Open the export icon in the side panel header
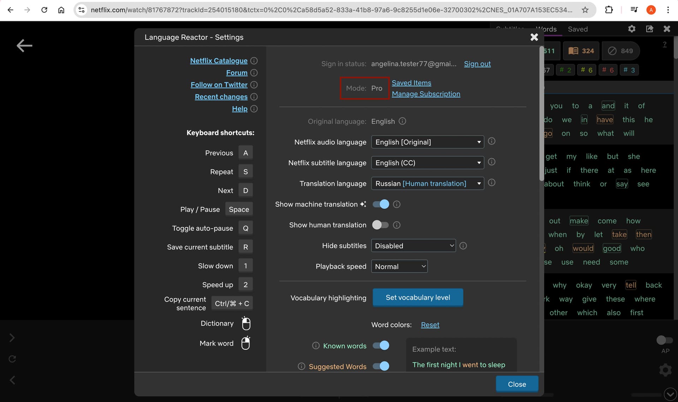 (649, 29)
